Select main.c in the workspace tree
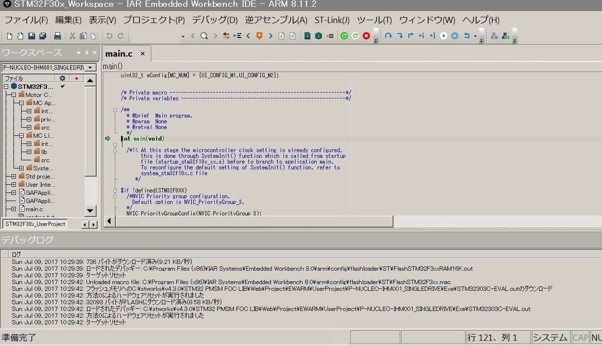 (34, 209)
